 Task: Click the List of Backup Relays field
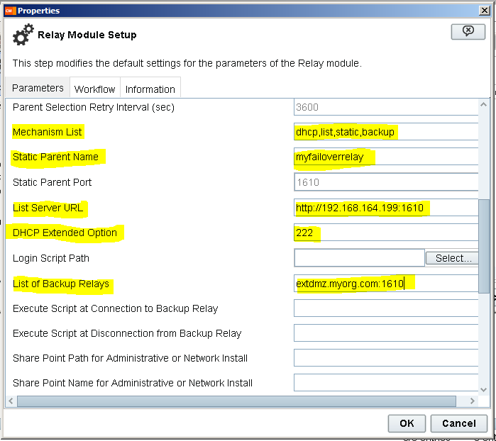point(386,284)
